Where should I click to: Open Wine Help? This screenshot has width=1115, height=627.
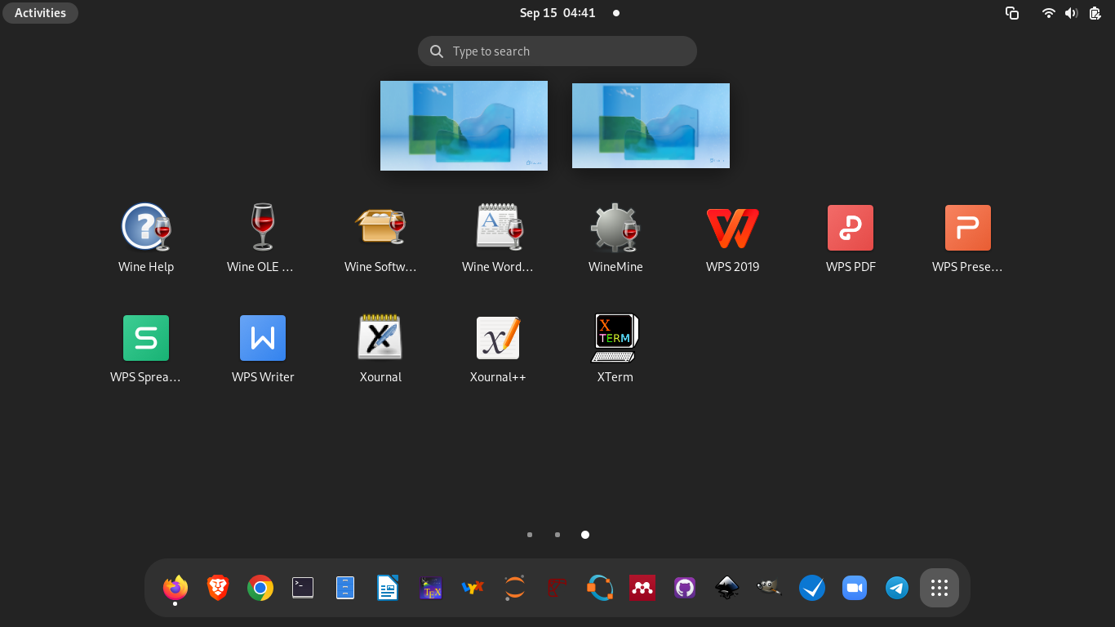(x=146, y=228)
